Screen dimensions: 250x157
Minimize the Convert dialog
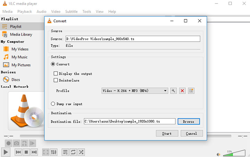point(172,21)
